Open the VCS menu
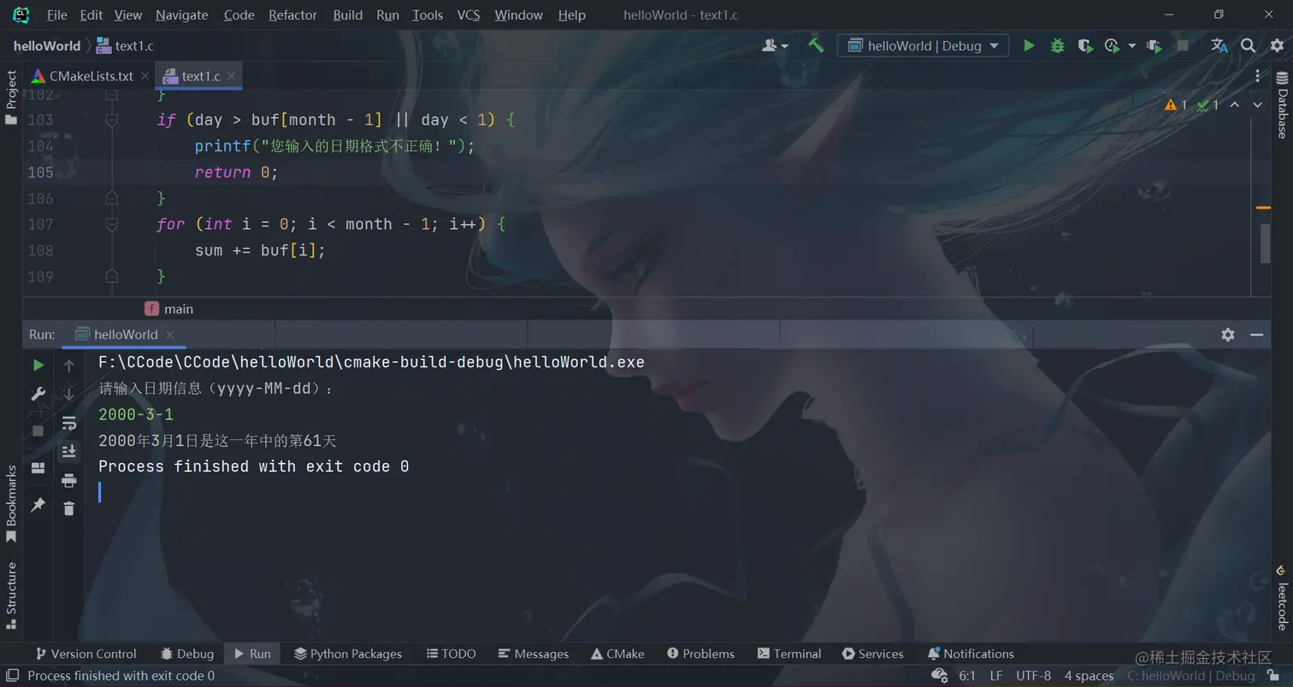The width and height of the screenshot is (1293, 687). point(468,15)
